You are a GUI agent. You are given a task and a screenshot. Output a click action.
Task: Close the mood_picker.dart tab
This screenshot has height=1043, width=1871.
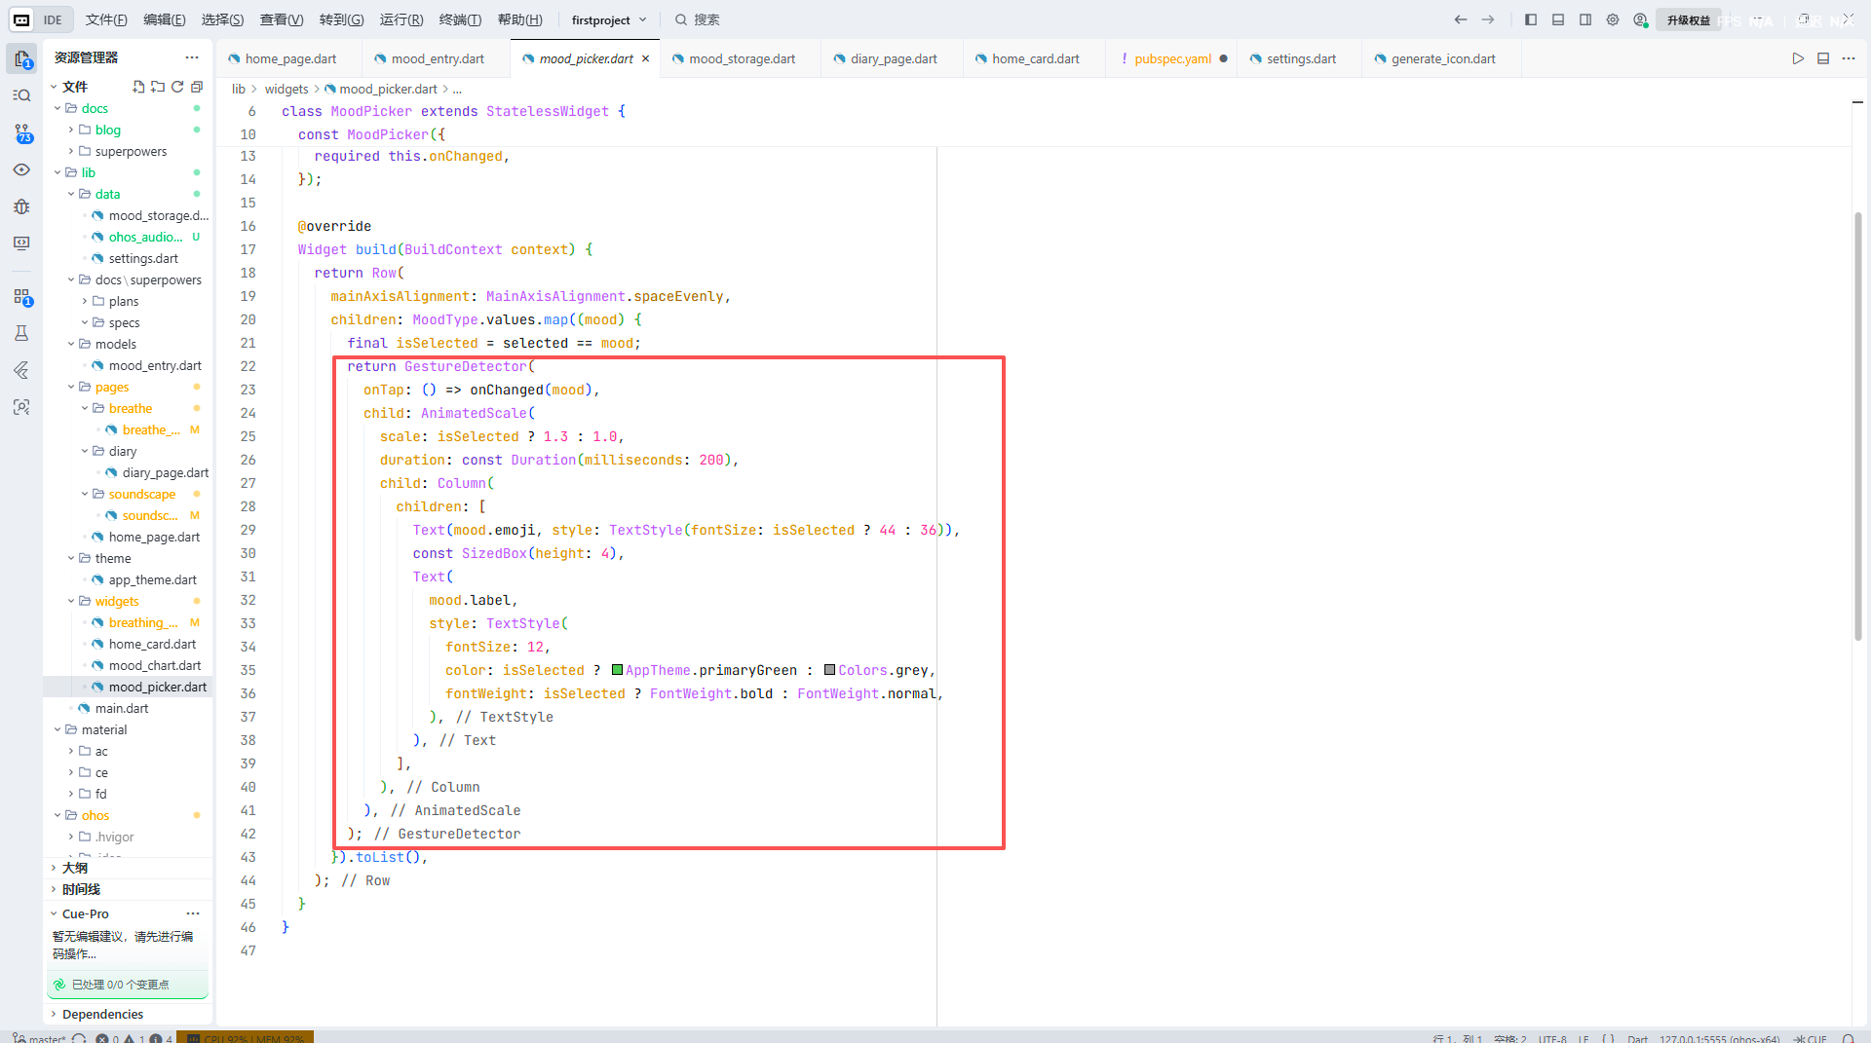pos(645,58)
